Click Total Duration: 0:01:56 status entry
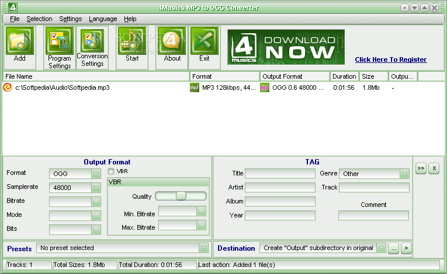Image resolution: width=447 pixels, height=274 pixels. coord(157,265)
